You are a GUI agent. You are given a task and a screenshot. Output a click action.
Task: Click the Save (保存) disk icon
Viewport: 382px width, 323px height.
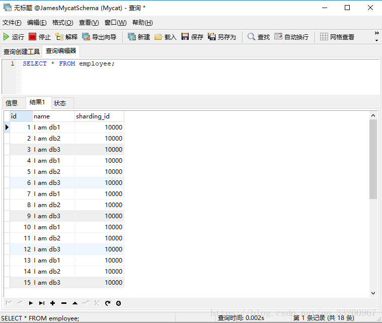[x=185, y=37]
